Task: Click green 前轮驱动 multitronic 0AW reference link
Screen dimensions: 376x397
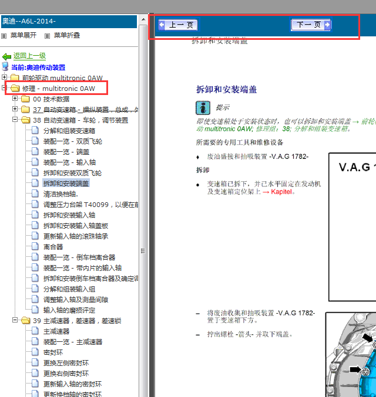Action: pos(286,125)
